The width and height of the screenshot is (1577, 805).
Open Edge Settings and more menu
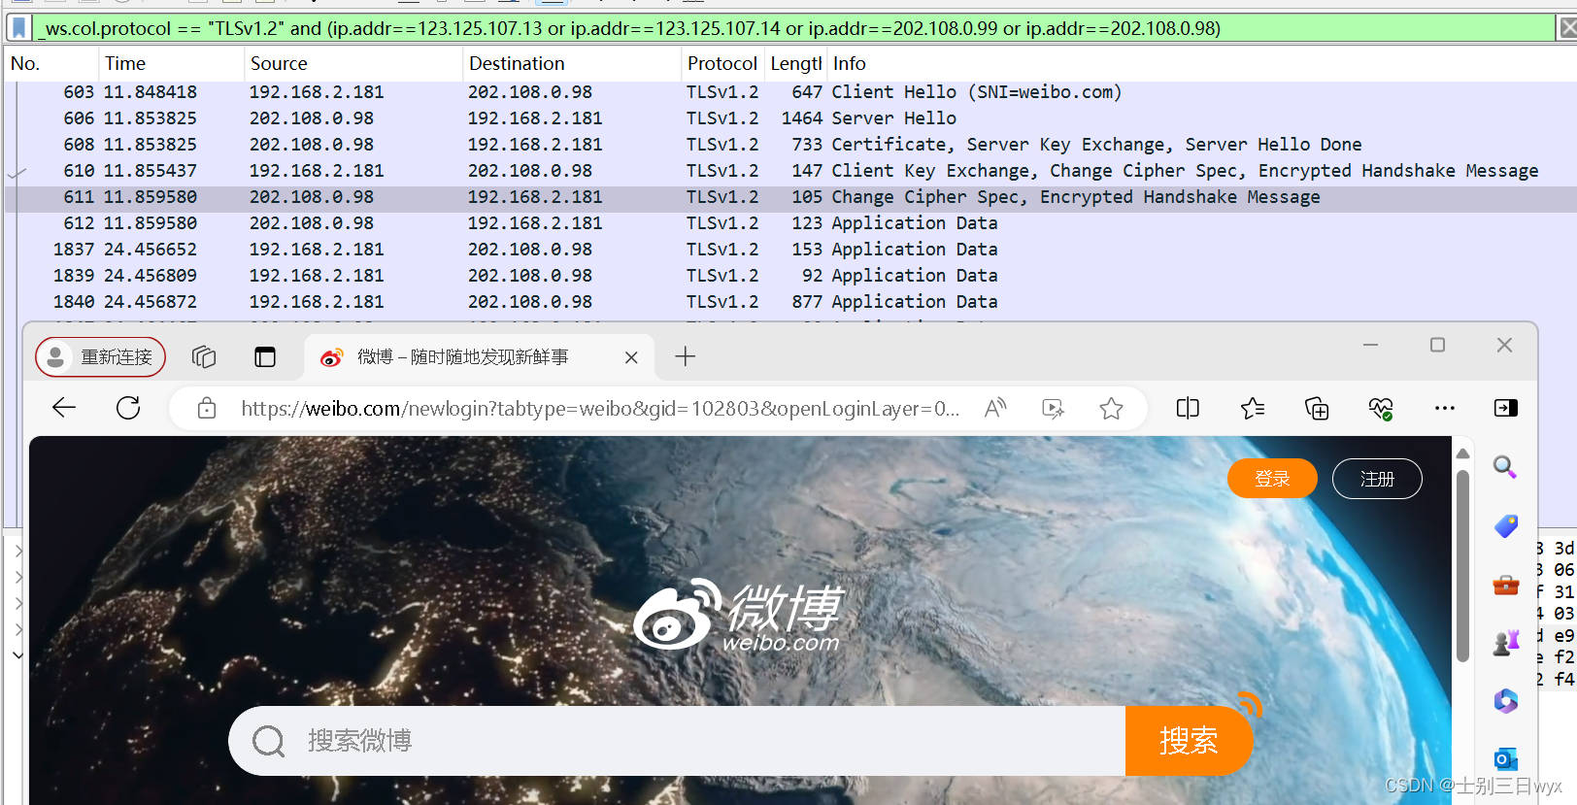tap(1445, 408)
